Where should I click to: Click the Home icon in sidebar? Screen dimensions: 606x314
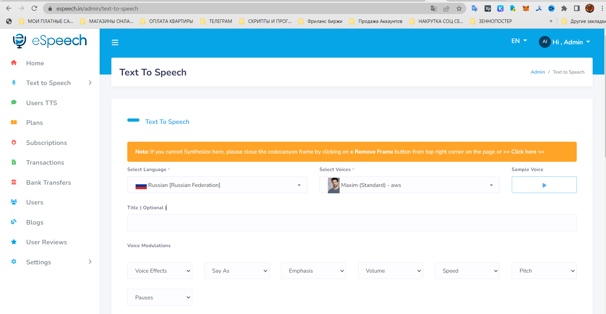14,63
